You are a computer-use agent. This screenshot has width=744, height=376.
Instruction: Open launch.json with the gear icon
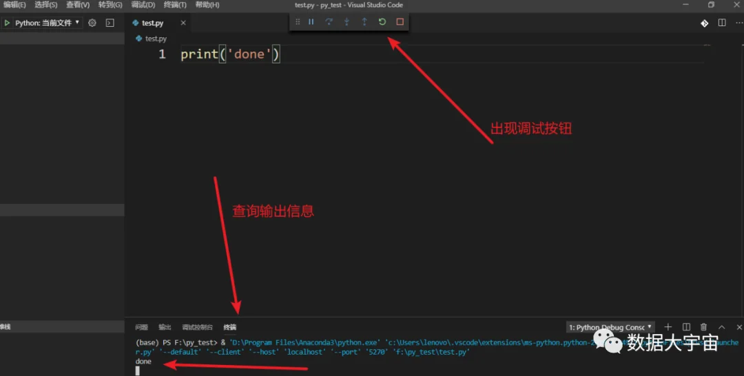pyautogui.click(x=92, y=23)
